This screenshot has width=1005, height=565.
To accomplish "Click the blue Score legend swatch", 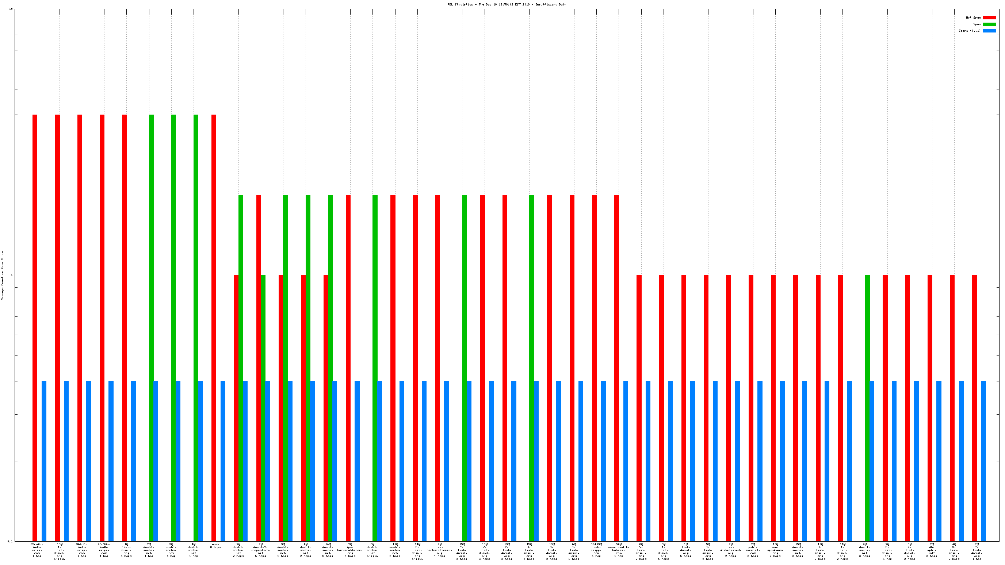I will pos(989,31).
